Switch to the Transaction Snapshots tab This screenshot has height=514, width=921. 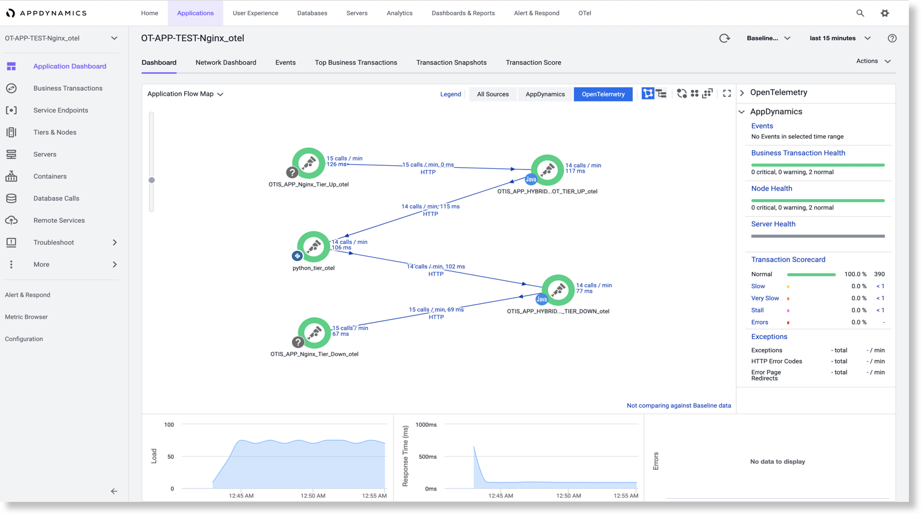(x=451, y=62)
